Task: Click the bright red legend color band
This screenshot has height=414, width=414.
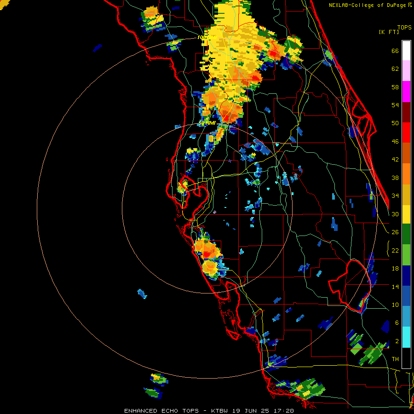Action: point(406,132)
